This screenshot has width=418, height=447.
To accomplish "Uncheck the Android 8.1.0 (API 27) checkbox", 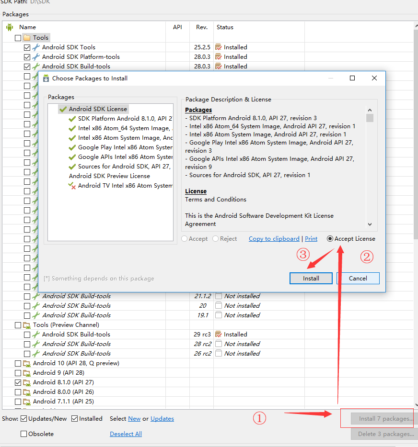I will 18,382.
